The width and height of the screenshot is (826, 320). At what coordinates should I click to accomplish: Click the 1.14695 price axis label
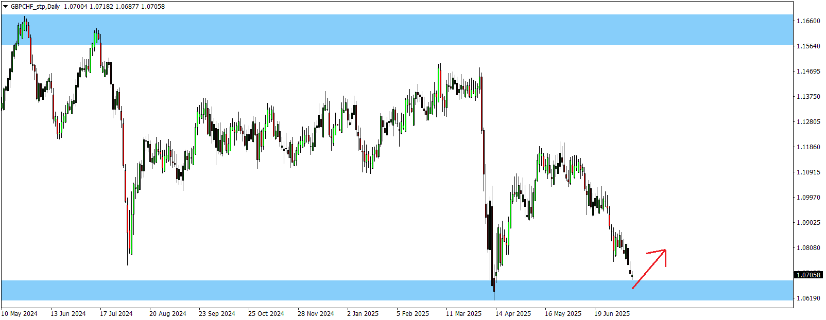coord(808,71)
